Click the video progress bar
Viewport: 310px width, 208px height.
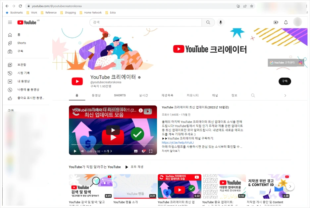click(x=113, y=145)
